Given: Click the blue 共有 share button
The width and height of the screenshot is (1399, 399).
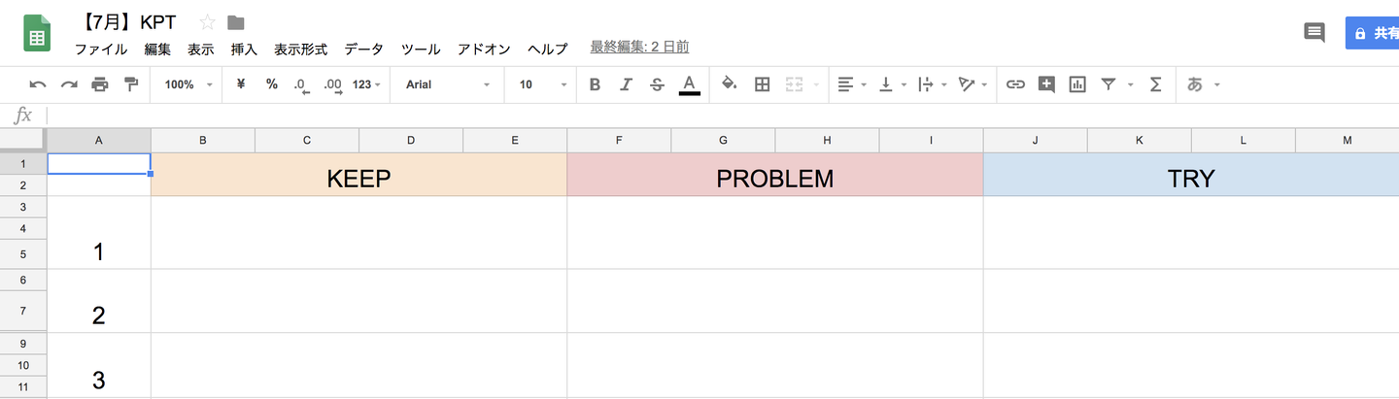Looking at the screenshot, I should point(1373,32).
